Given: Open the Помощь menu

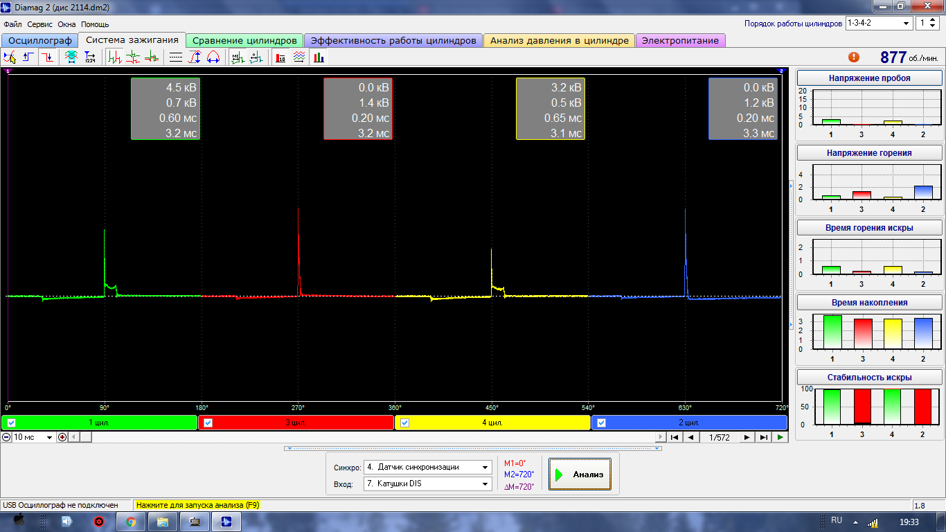Looking at the screenshot, I should (x=95, y=24).
